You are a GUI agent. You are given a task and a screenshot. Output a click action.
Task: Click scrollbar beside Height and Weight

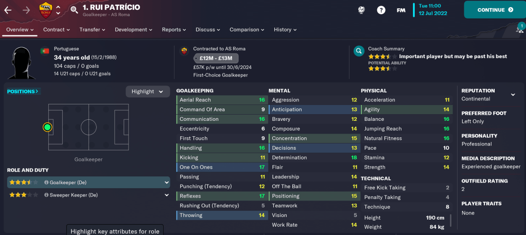coord(451,220)
